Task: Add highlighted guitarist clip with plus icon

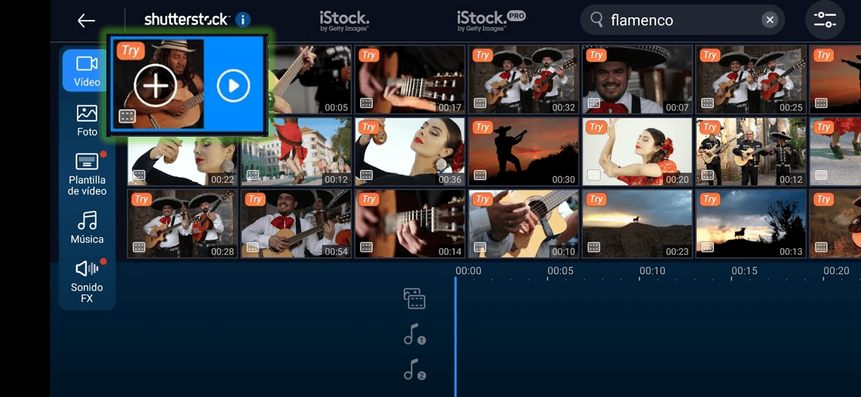Action: [155, 85]
